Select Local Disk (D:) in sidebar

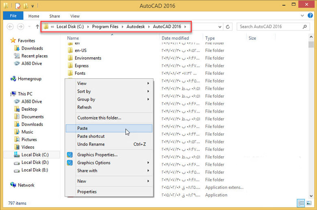click(31, 162)
